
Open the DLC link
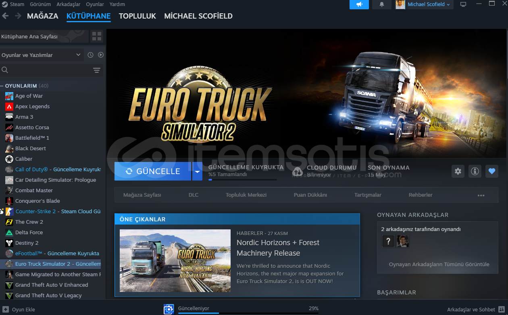(194, 195)
